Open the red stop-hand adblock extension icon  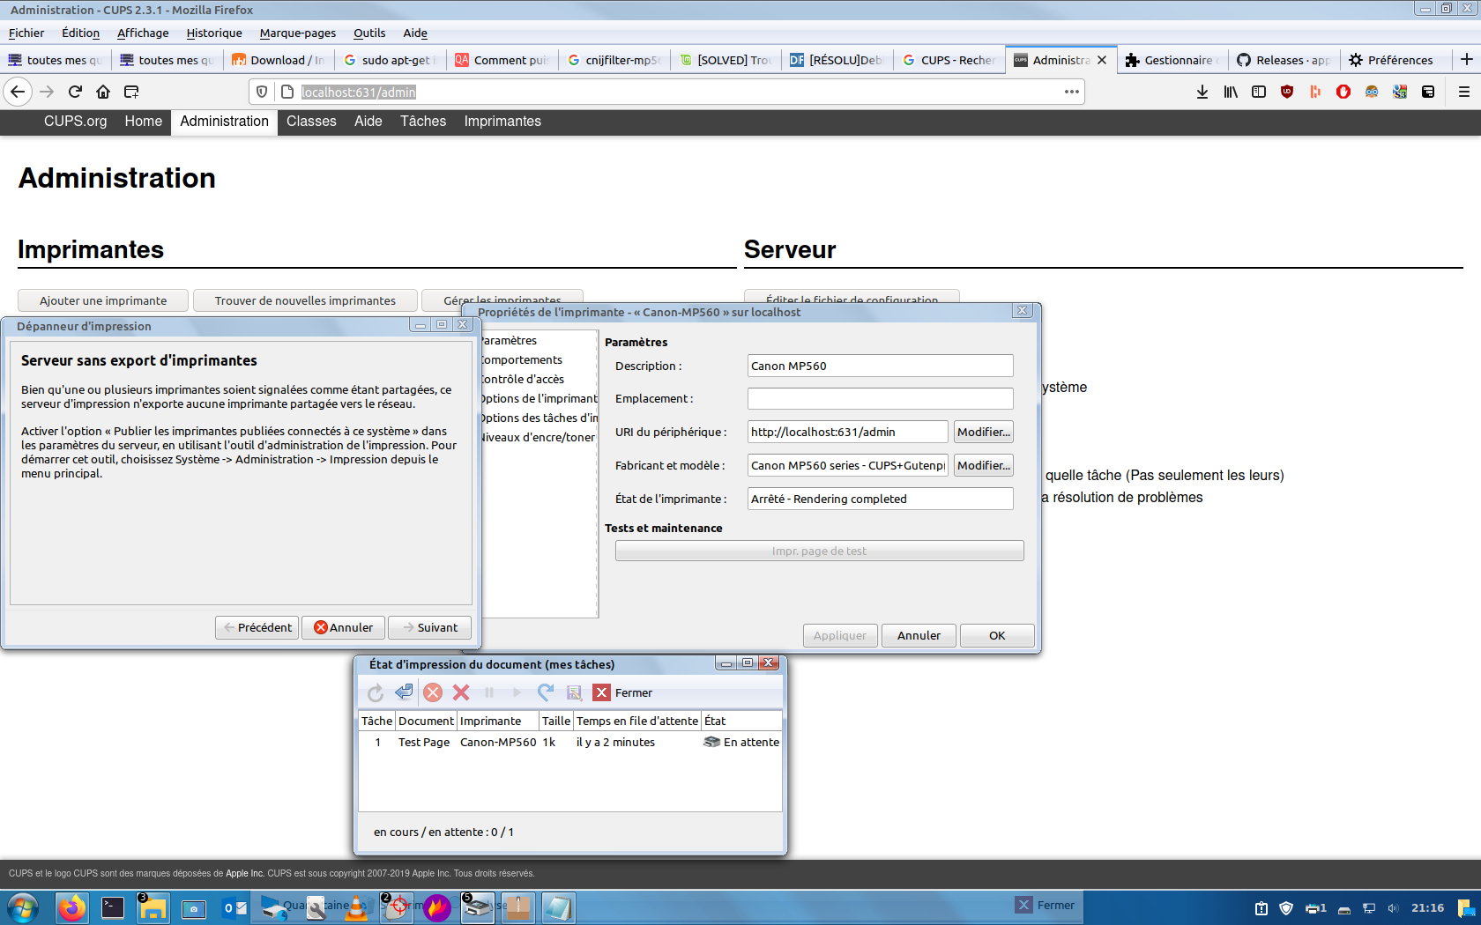[1343, 92]
